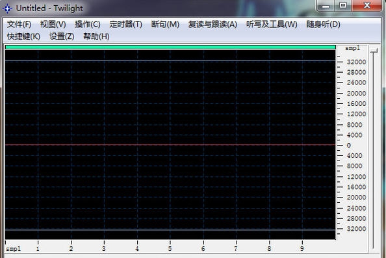
Task: Open the 随身听(D) menu
Action: (323, 25)
